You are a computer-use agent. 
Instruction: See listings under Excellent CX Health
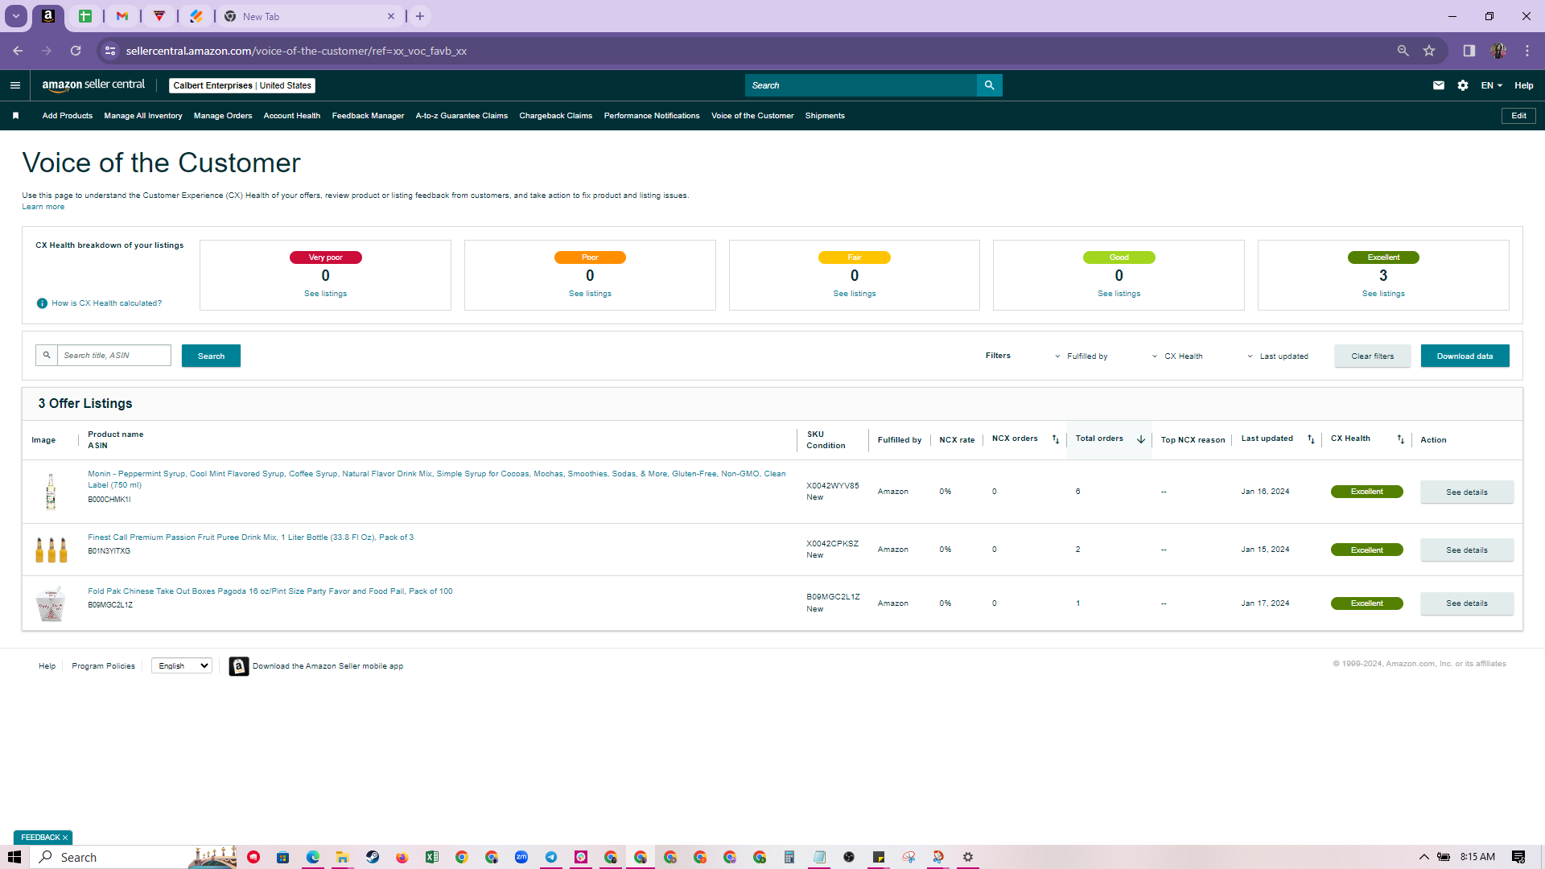click(x=1383, y=294)
